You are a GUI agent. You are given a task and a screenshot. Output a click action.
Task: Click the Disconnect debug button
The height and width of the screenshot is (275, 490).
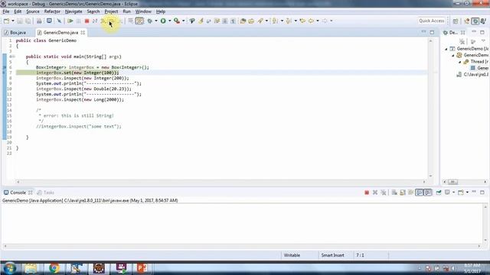tap(95, 21)
